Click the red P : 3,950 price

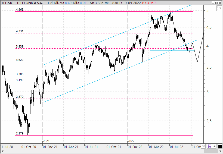tap(149, 3)
